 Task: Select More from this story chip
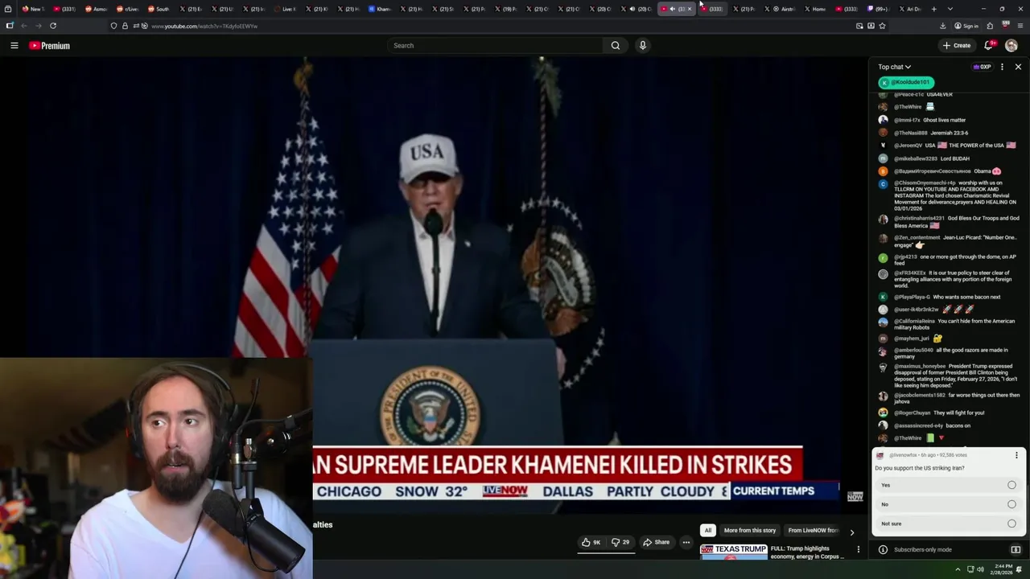(750, 530)
